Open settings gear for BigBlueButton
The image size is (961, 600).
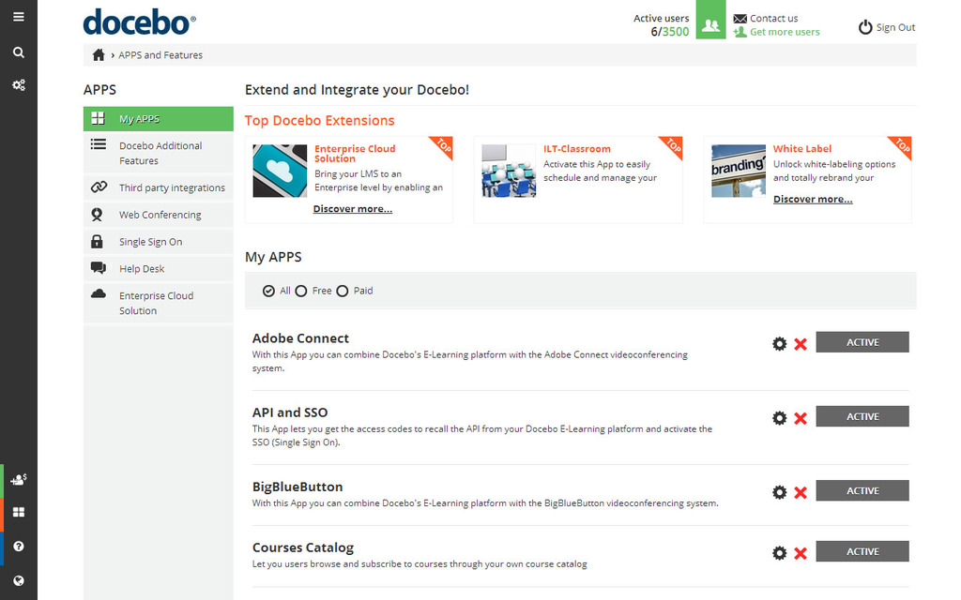tap(779, 492)
